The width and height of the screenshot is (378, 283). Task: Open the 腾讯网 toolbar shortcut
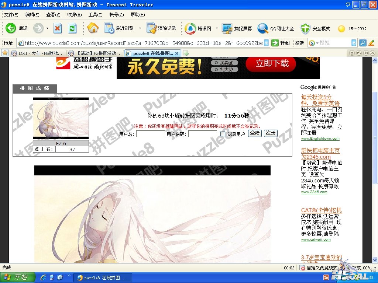pyautogui.click(x=198, y=28)
